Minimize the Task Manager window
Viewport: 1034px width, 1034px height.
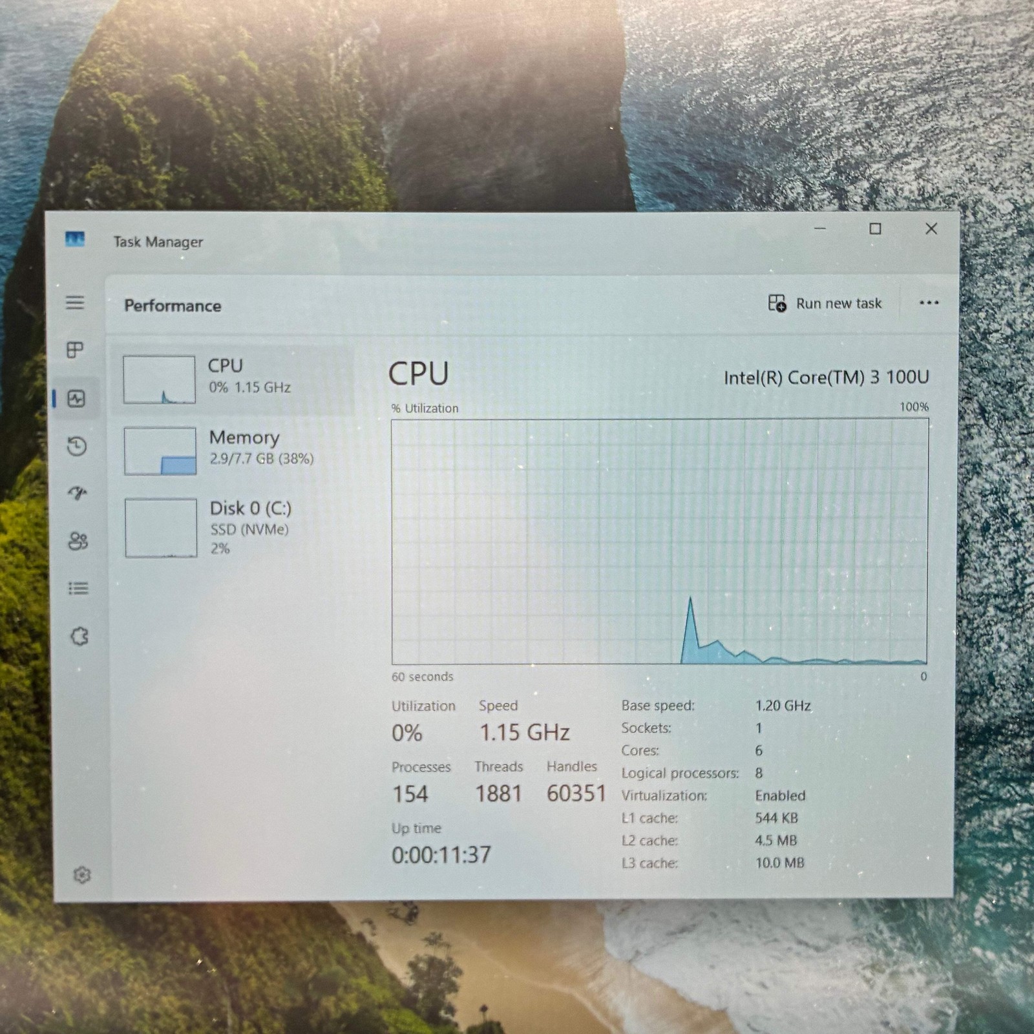coord(820,229)
